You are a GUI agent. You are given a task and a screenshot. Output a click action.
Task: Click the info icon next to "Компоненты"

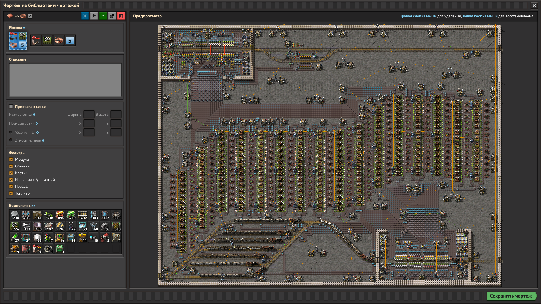pos(34,206)
